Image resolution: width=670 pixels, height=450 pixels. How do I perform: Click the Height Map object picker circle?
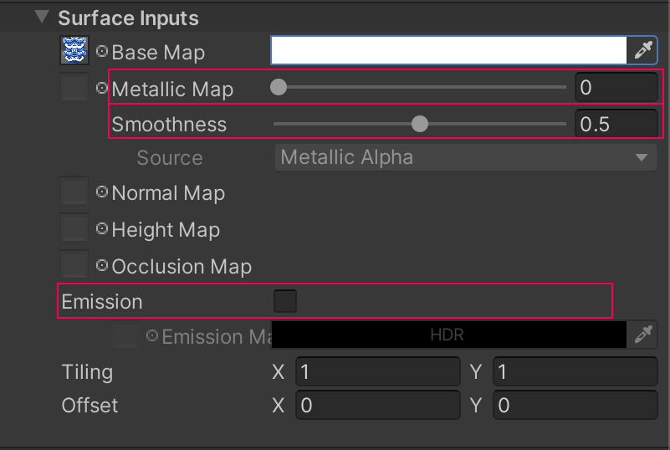pyautogui.click(x=102, y=228)
